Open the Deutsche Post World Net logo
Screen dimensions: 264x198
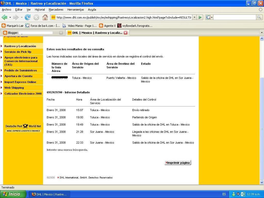click(x=23, y=128)
